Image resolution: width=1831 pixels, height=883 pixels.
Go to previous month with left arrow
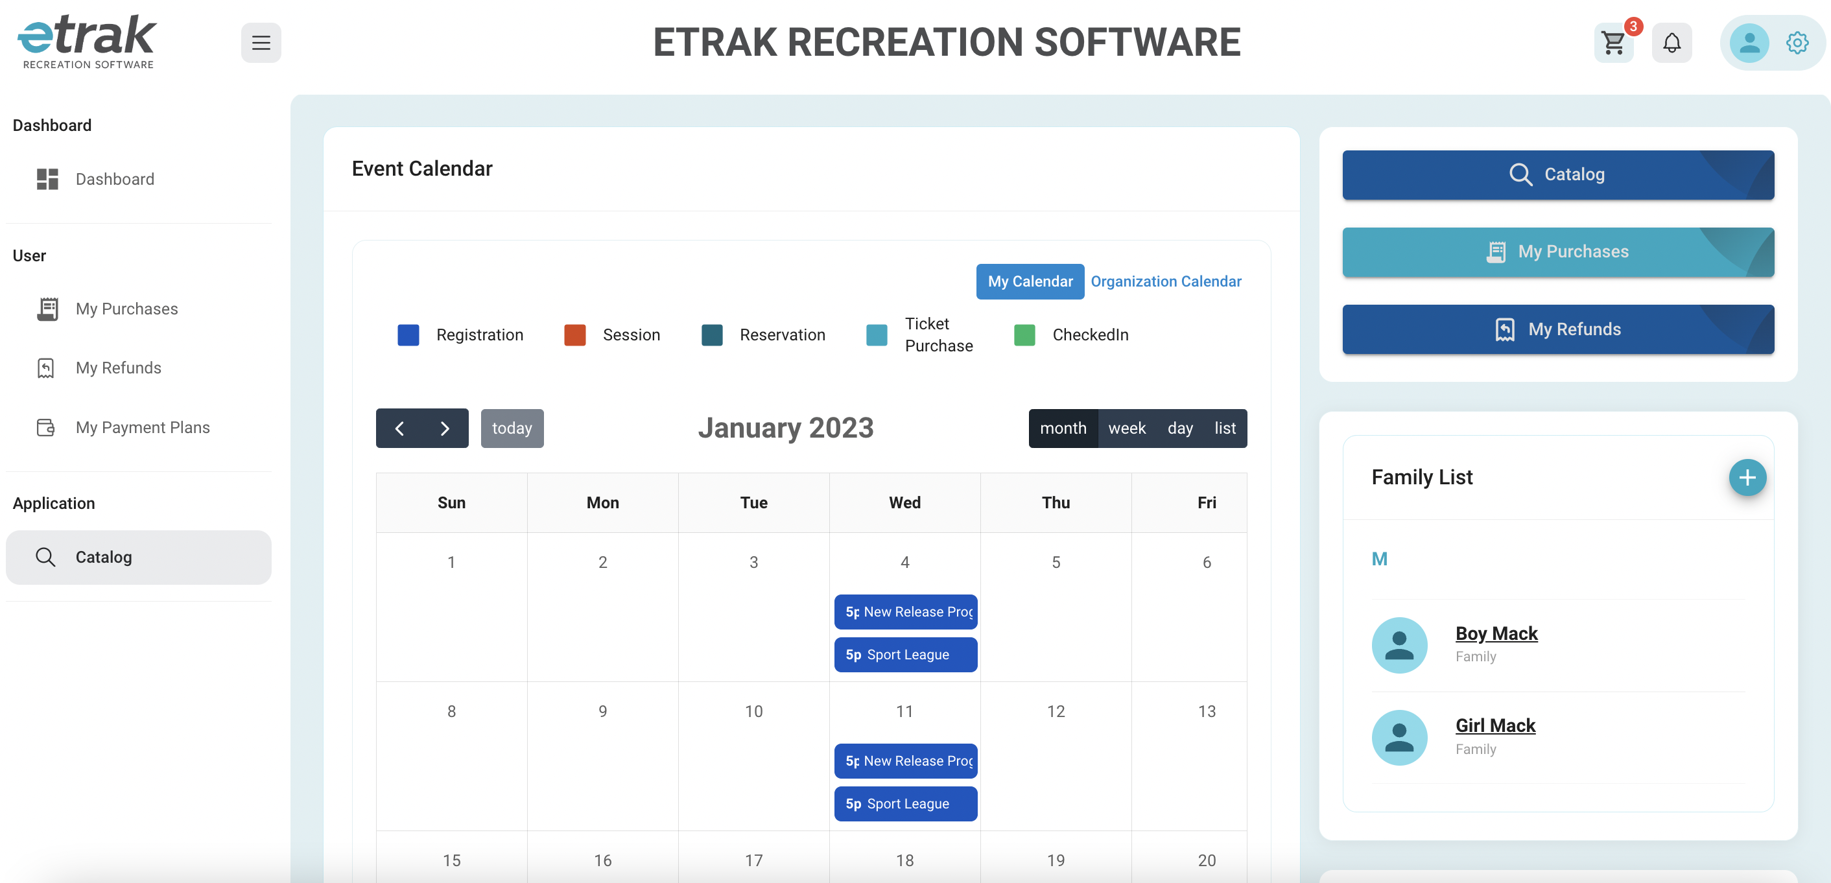pos(399,429)
